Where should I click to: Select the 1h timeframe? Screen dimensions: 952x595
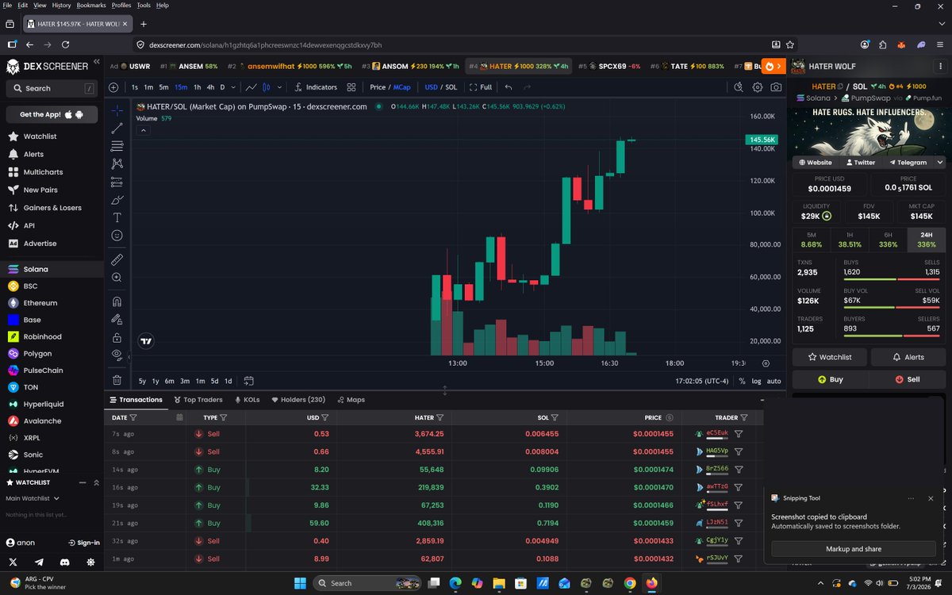tap(198, 87)
